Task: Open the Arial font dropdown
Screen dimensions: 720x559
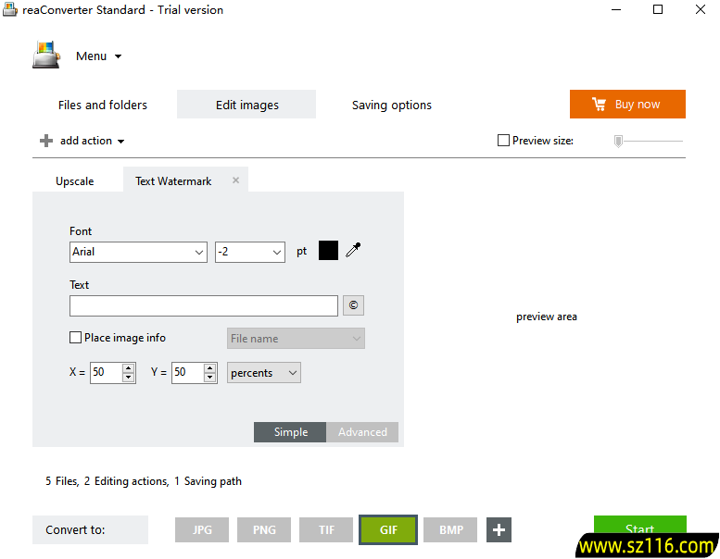Action: (138, 252)
